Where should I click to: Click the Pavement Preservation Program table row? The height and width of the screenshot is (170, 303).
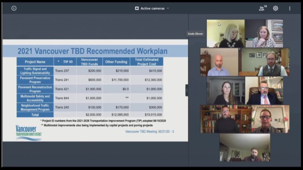pyautogui.click(x=90, y=80)
